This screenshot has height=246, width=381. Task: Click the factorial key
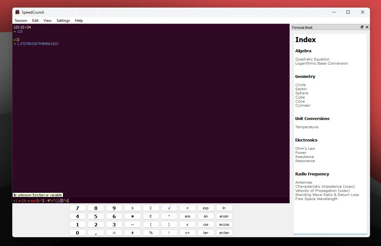click(169, 232)
